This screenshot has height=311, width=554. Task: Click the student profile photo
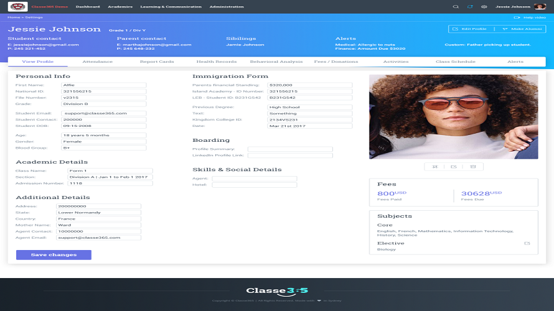click(x=454, y=117)
